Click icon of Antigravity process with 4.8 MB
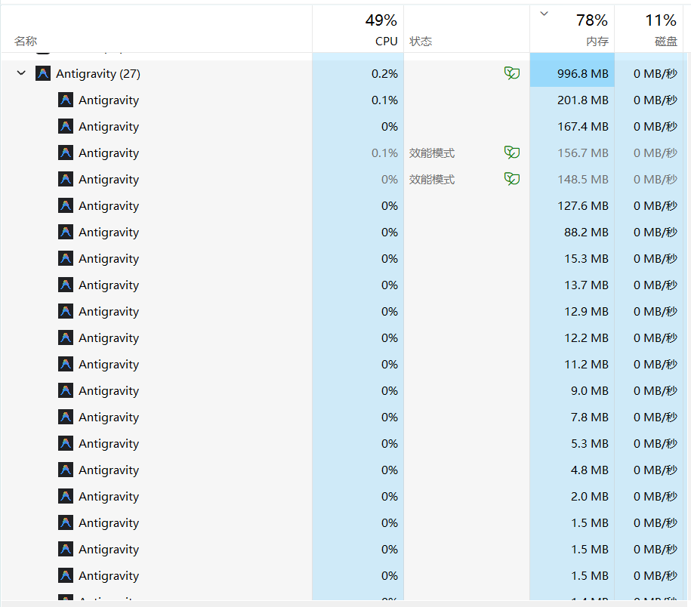 (x=66, y=470)
